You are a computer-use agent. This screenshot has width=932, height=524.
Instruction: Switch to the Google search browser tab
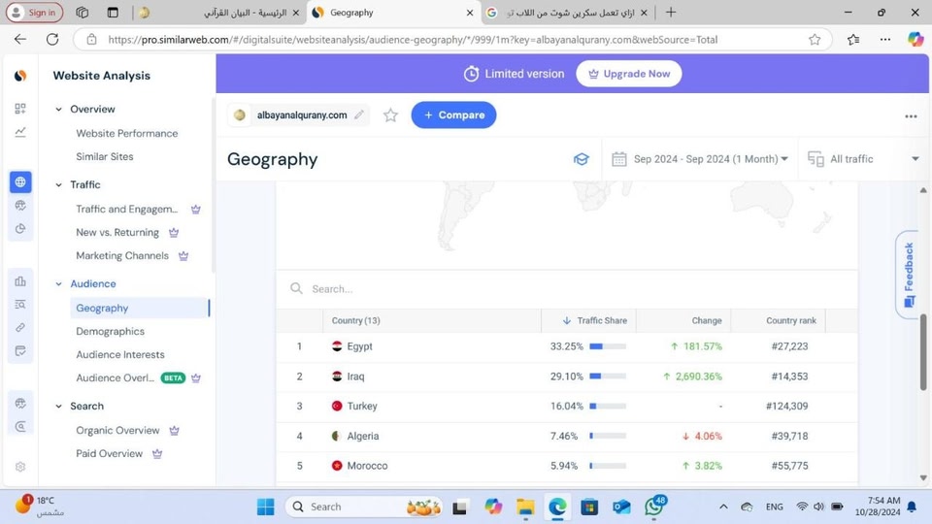coord(568,13)
